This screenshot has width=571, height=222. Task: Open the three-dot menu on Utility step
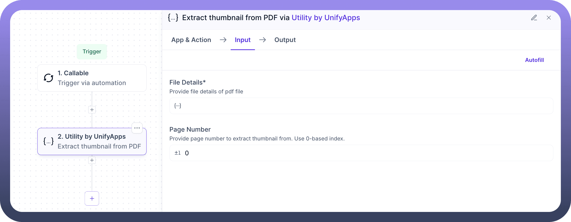[137, 128]
